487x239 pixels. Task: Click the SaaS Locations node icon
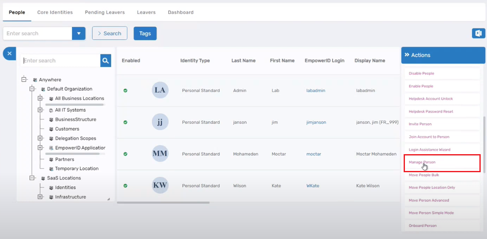pyautogui.click(x=43, y=178)
